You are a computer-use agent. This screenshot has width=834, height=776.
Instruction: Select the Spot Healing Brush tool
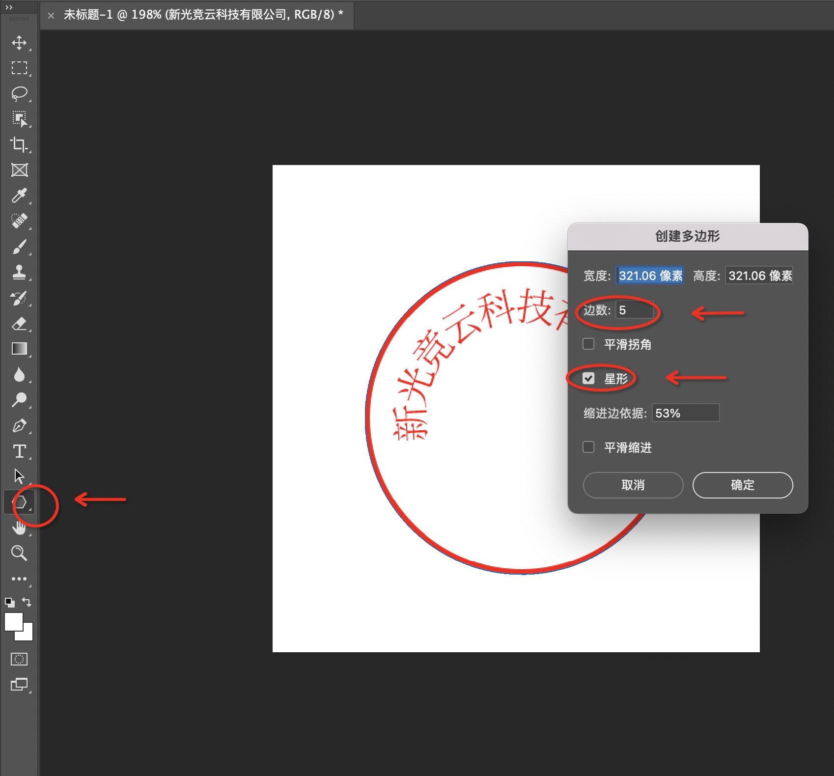tap(19, 221)
